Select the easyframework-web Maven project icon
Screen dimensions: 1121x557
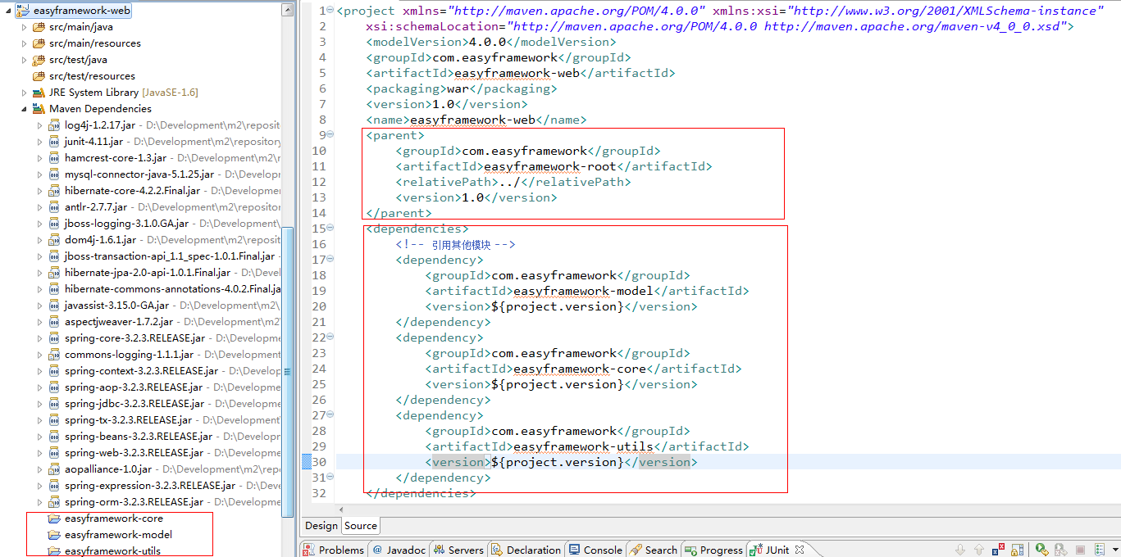pyautogui.click(x=23, y=11)
